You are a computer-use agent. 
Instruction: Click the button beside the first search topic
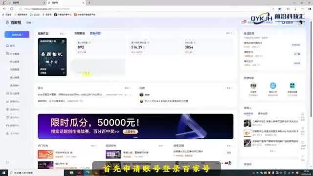[229, 153]
